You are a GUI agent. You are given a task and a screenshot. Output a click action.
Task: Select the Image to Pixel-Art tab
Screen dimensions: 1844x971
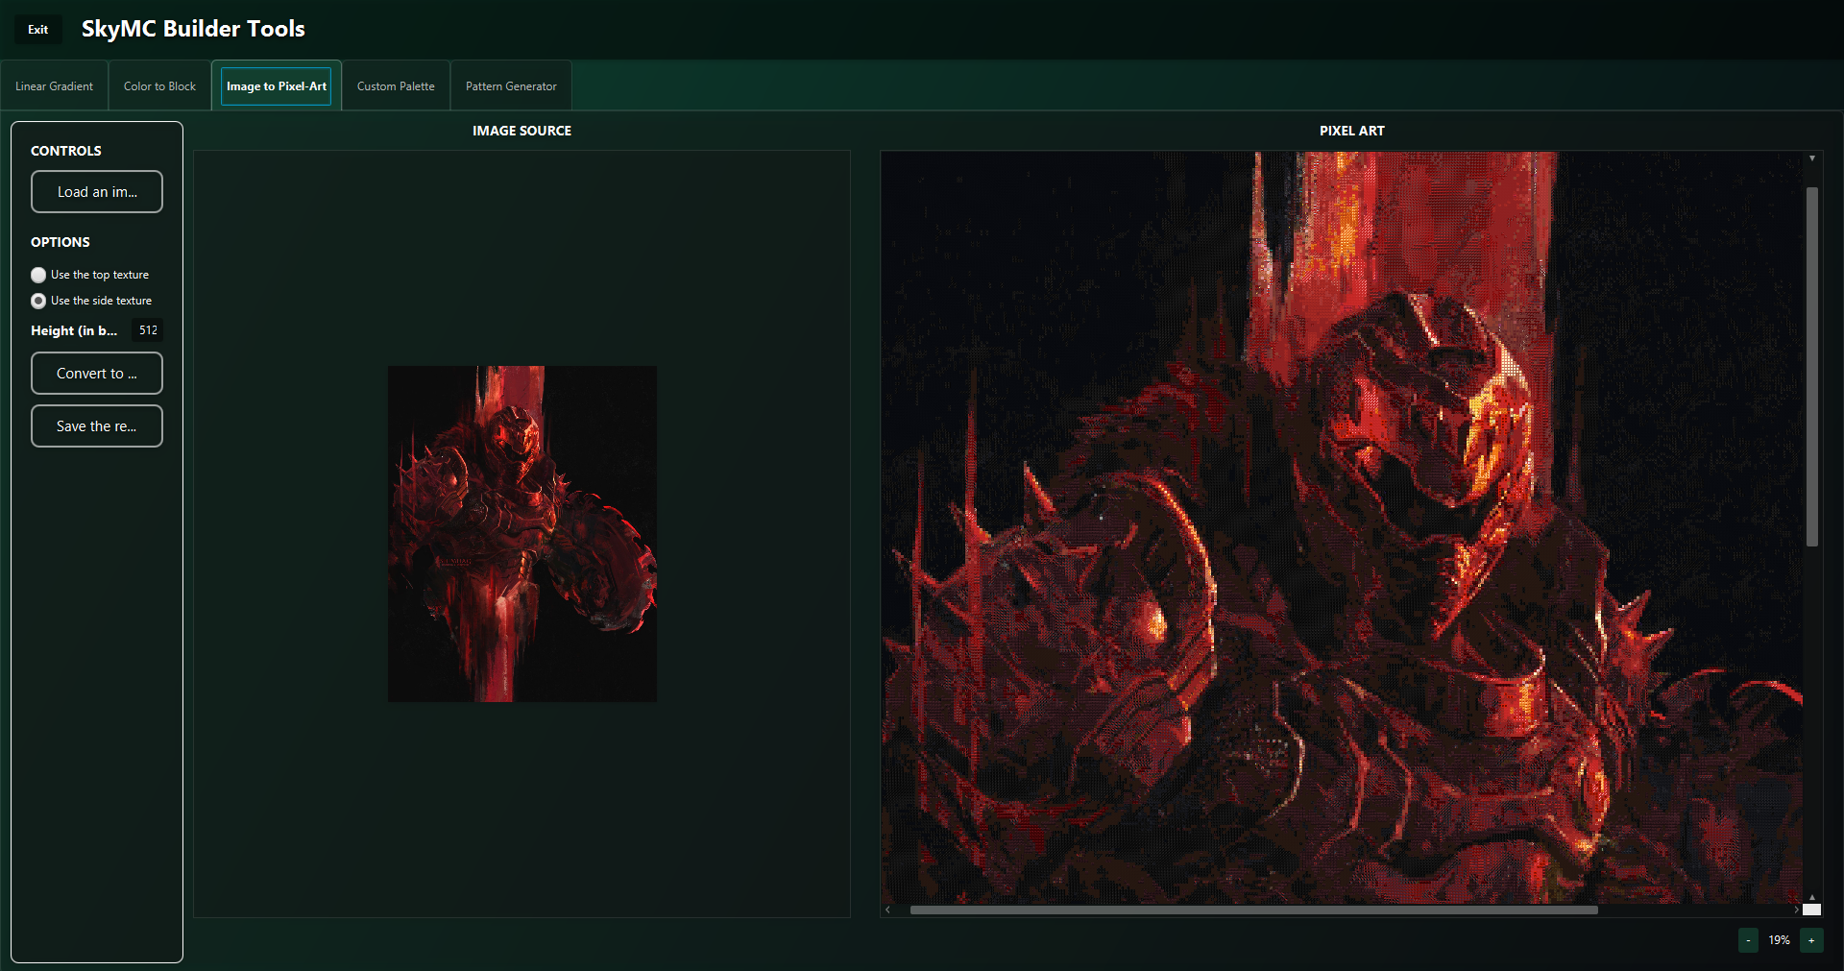(x=277, y=86)
